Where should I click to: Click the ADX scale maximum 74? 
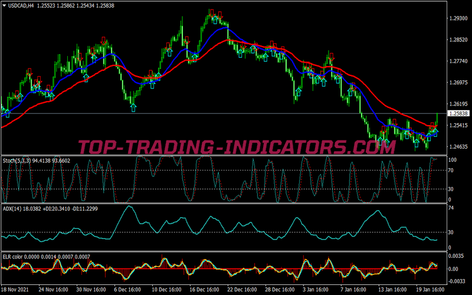click(451, 208)
